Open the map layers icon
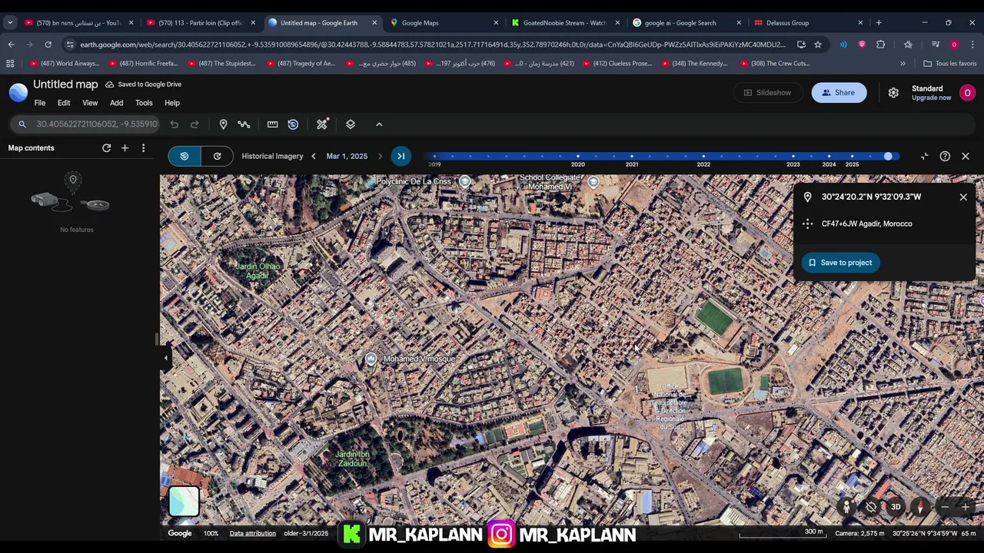Screen dimensions: 984x553 coord(351,124)
